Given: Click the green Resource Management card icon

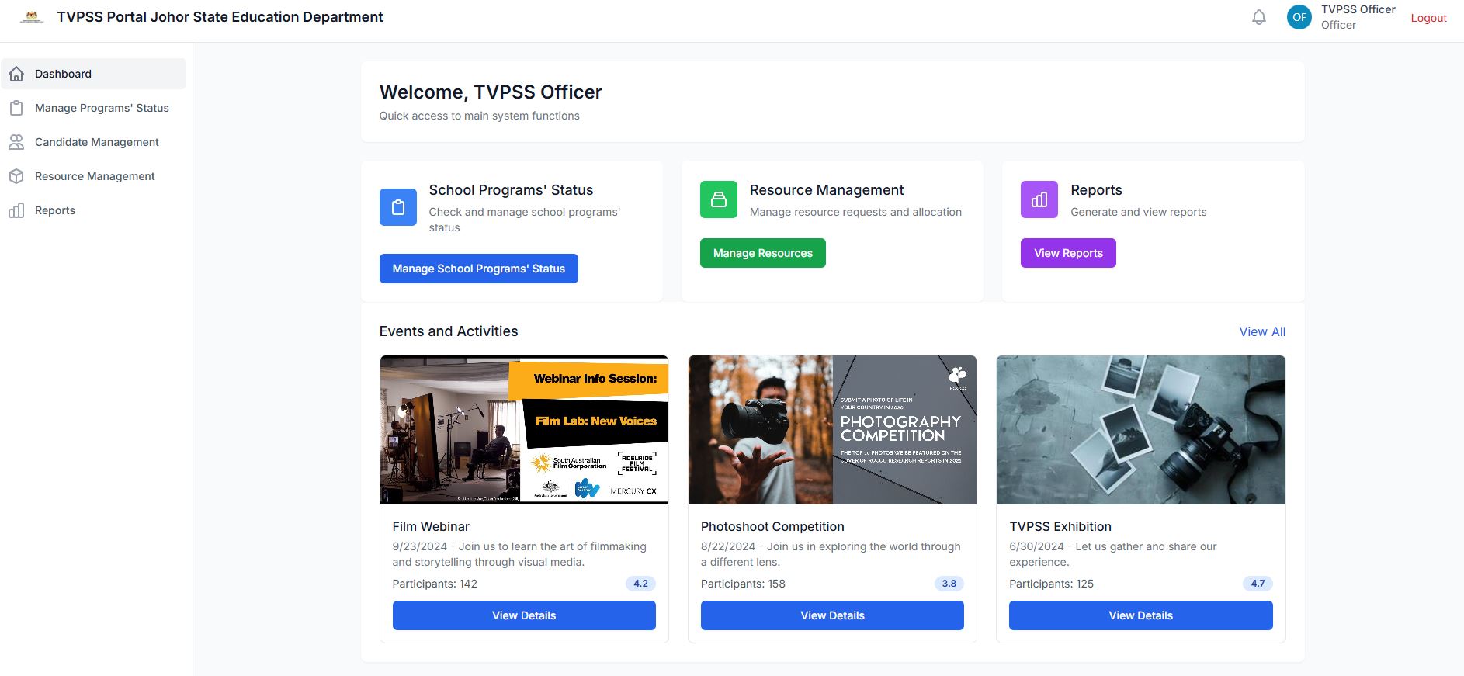Looking at the screenshot, I should point(718,199).
